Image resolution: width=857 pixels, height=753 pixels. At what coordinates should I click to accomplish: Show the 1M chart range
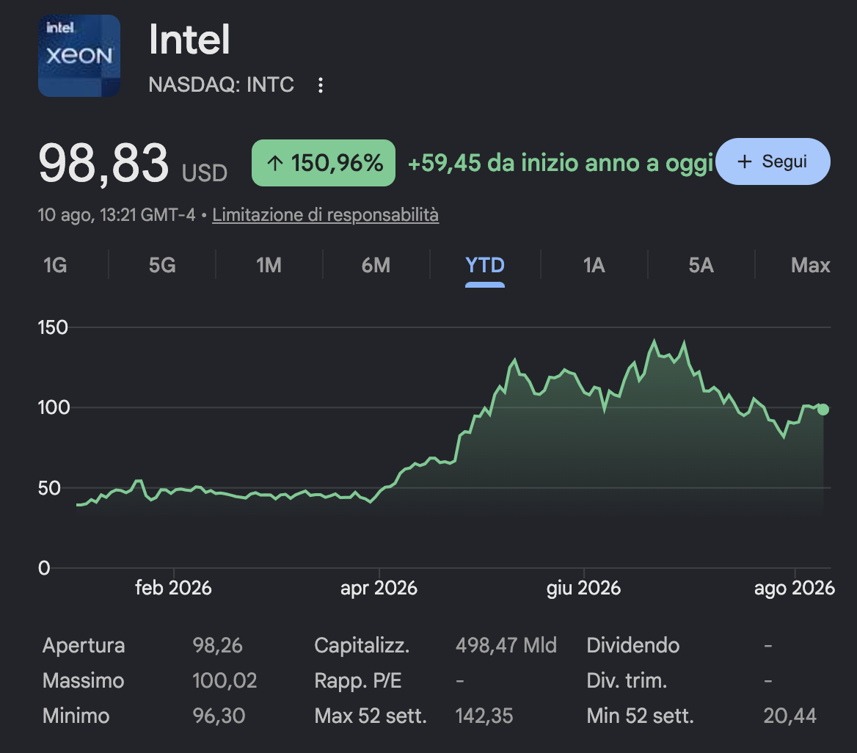[269, 265]
